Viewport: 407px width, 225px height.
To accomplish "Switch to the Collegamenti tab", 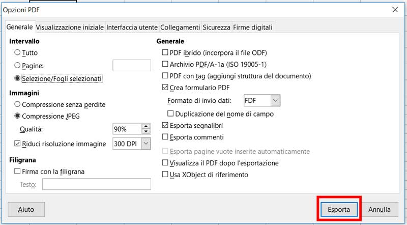I will (180, 27).
